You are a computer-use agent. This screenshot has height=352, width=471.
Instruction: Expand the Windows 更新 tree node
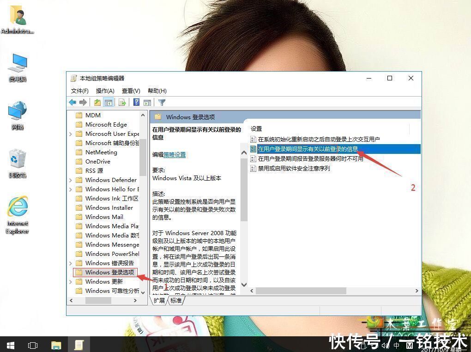71,282
